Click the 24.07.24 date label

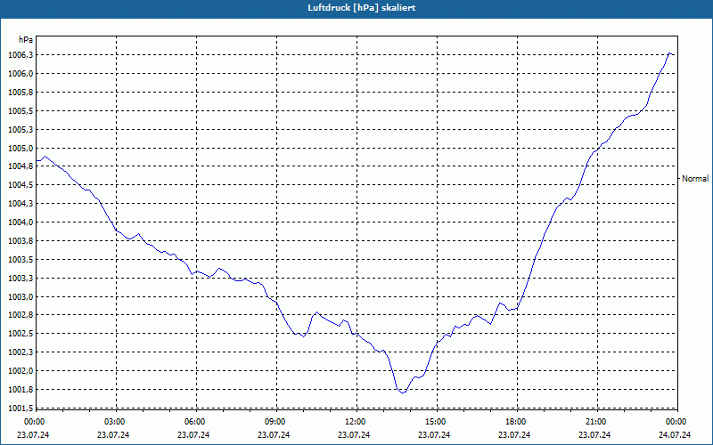[675, 434]
